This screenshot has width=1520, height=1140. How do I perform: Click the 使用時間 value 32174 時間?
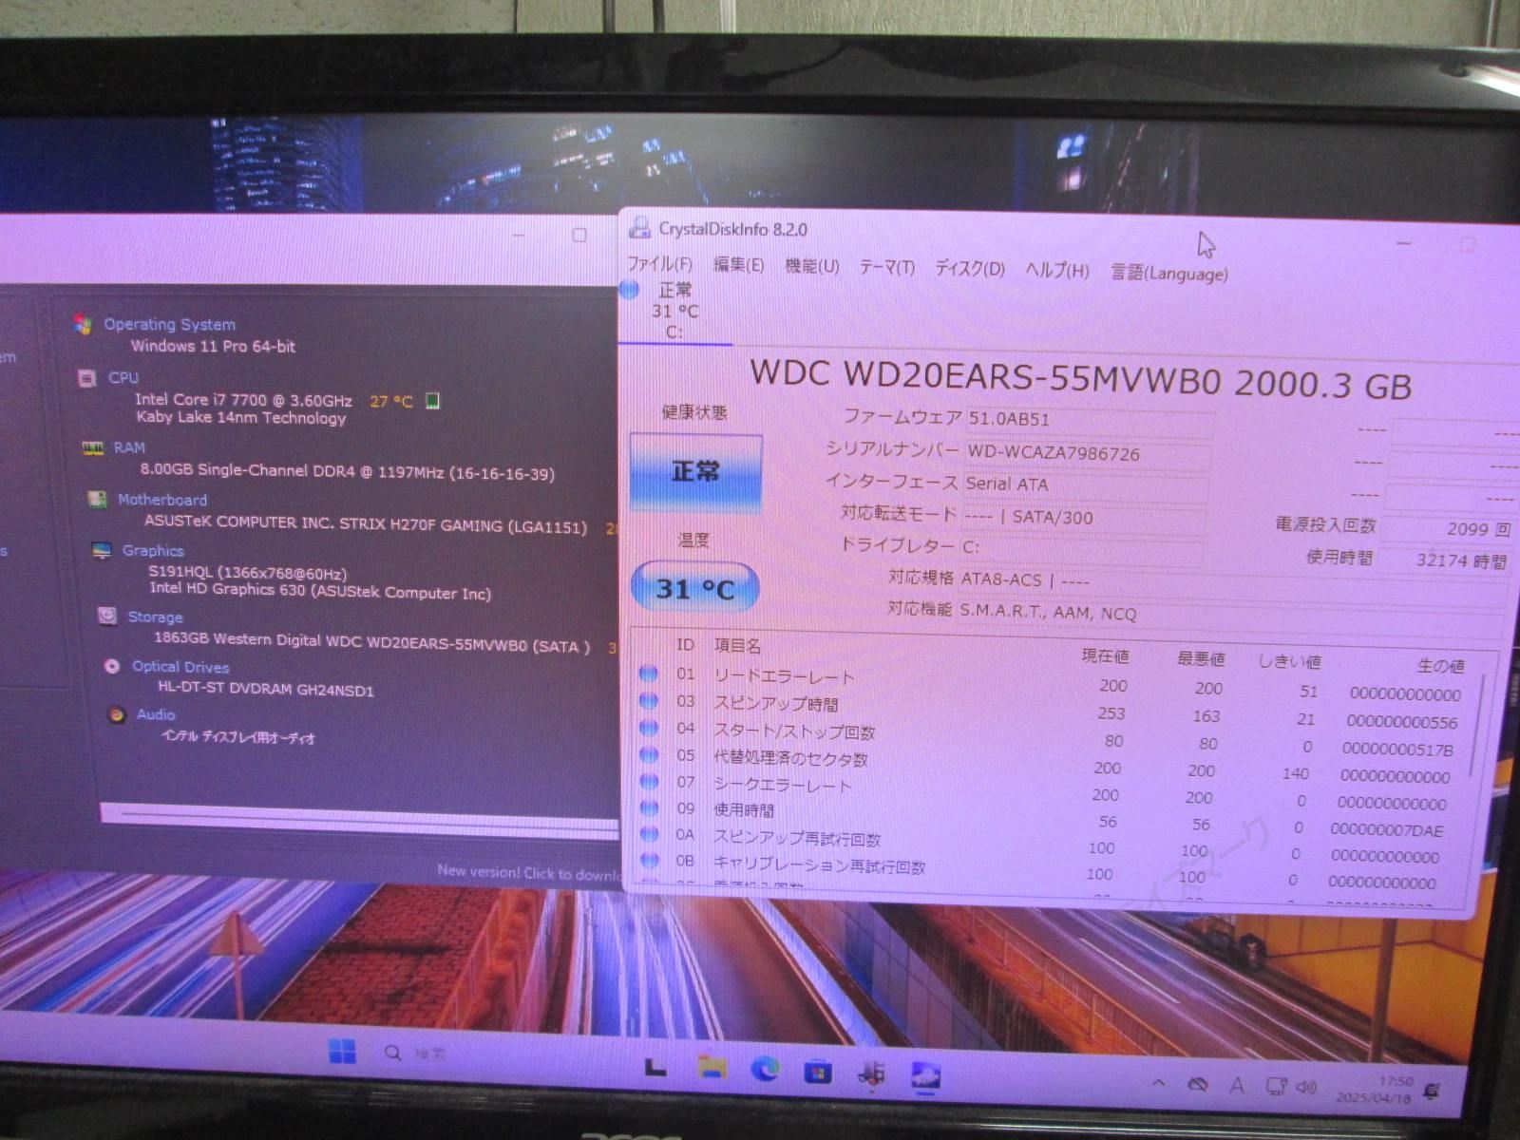(x=1444, y=560)
